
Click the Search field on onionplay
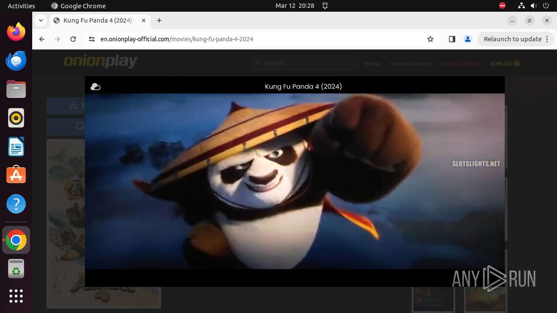(305, 63)
